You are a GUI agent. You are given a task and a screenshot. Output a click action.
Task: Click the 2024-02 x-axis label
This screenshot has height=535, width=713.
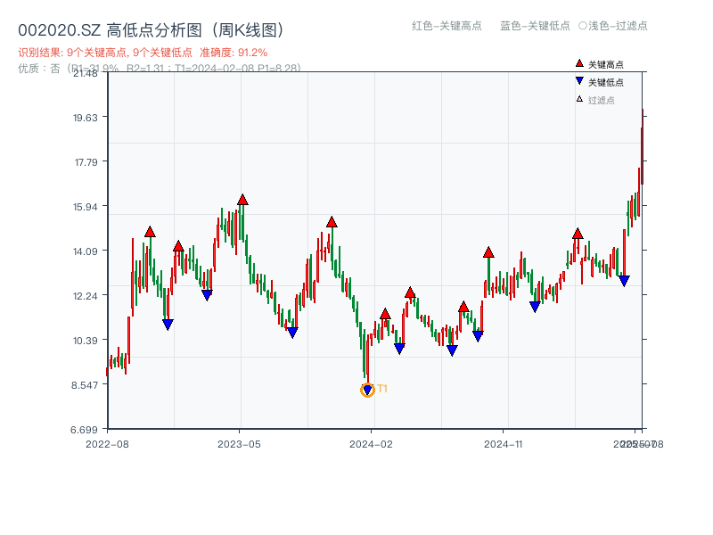point(371,444)
